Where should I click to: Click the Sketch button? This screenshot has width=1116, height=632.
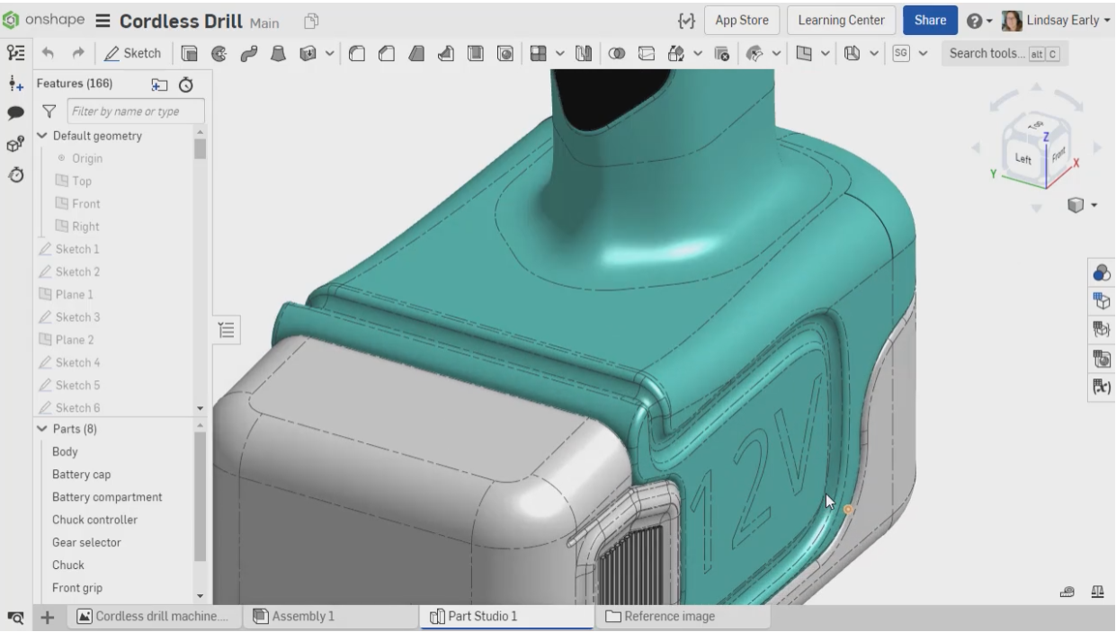point(133,53)
